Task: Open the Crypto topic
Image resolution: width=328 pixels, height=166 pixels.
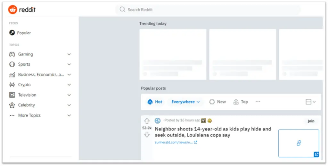Action: [x=24, y=85]
